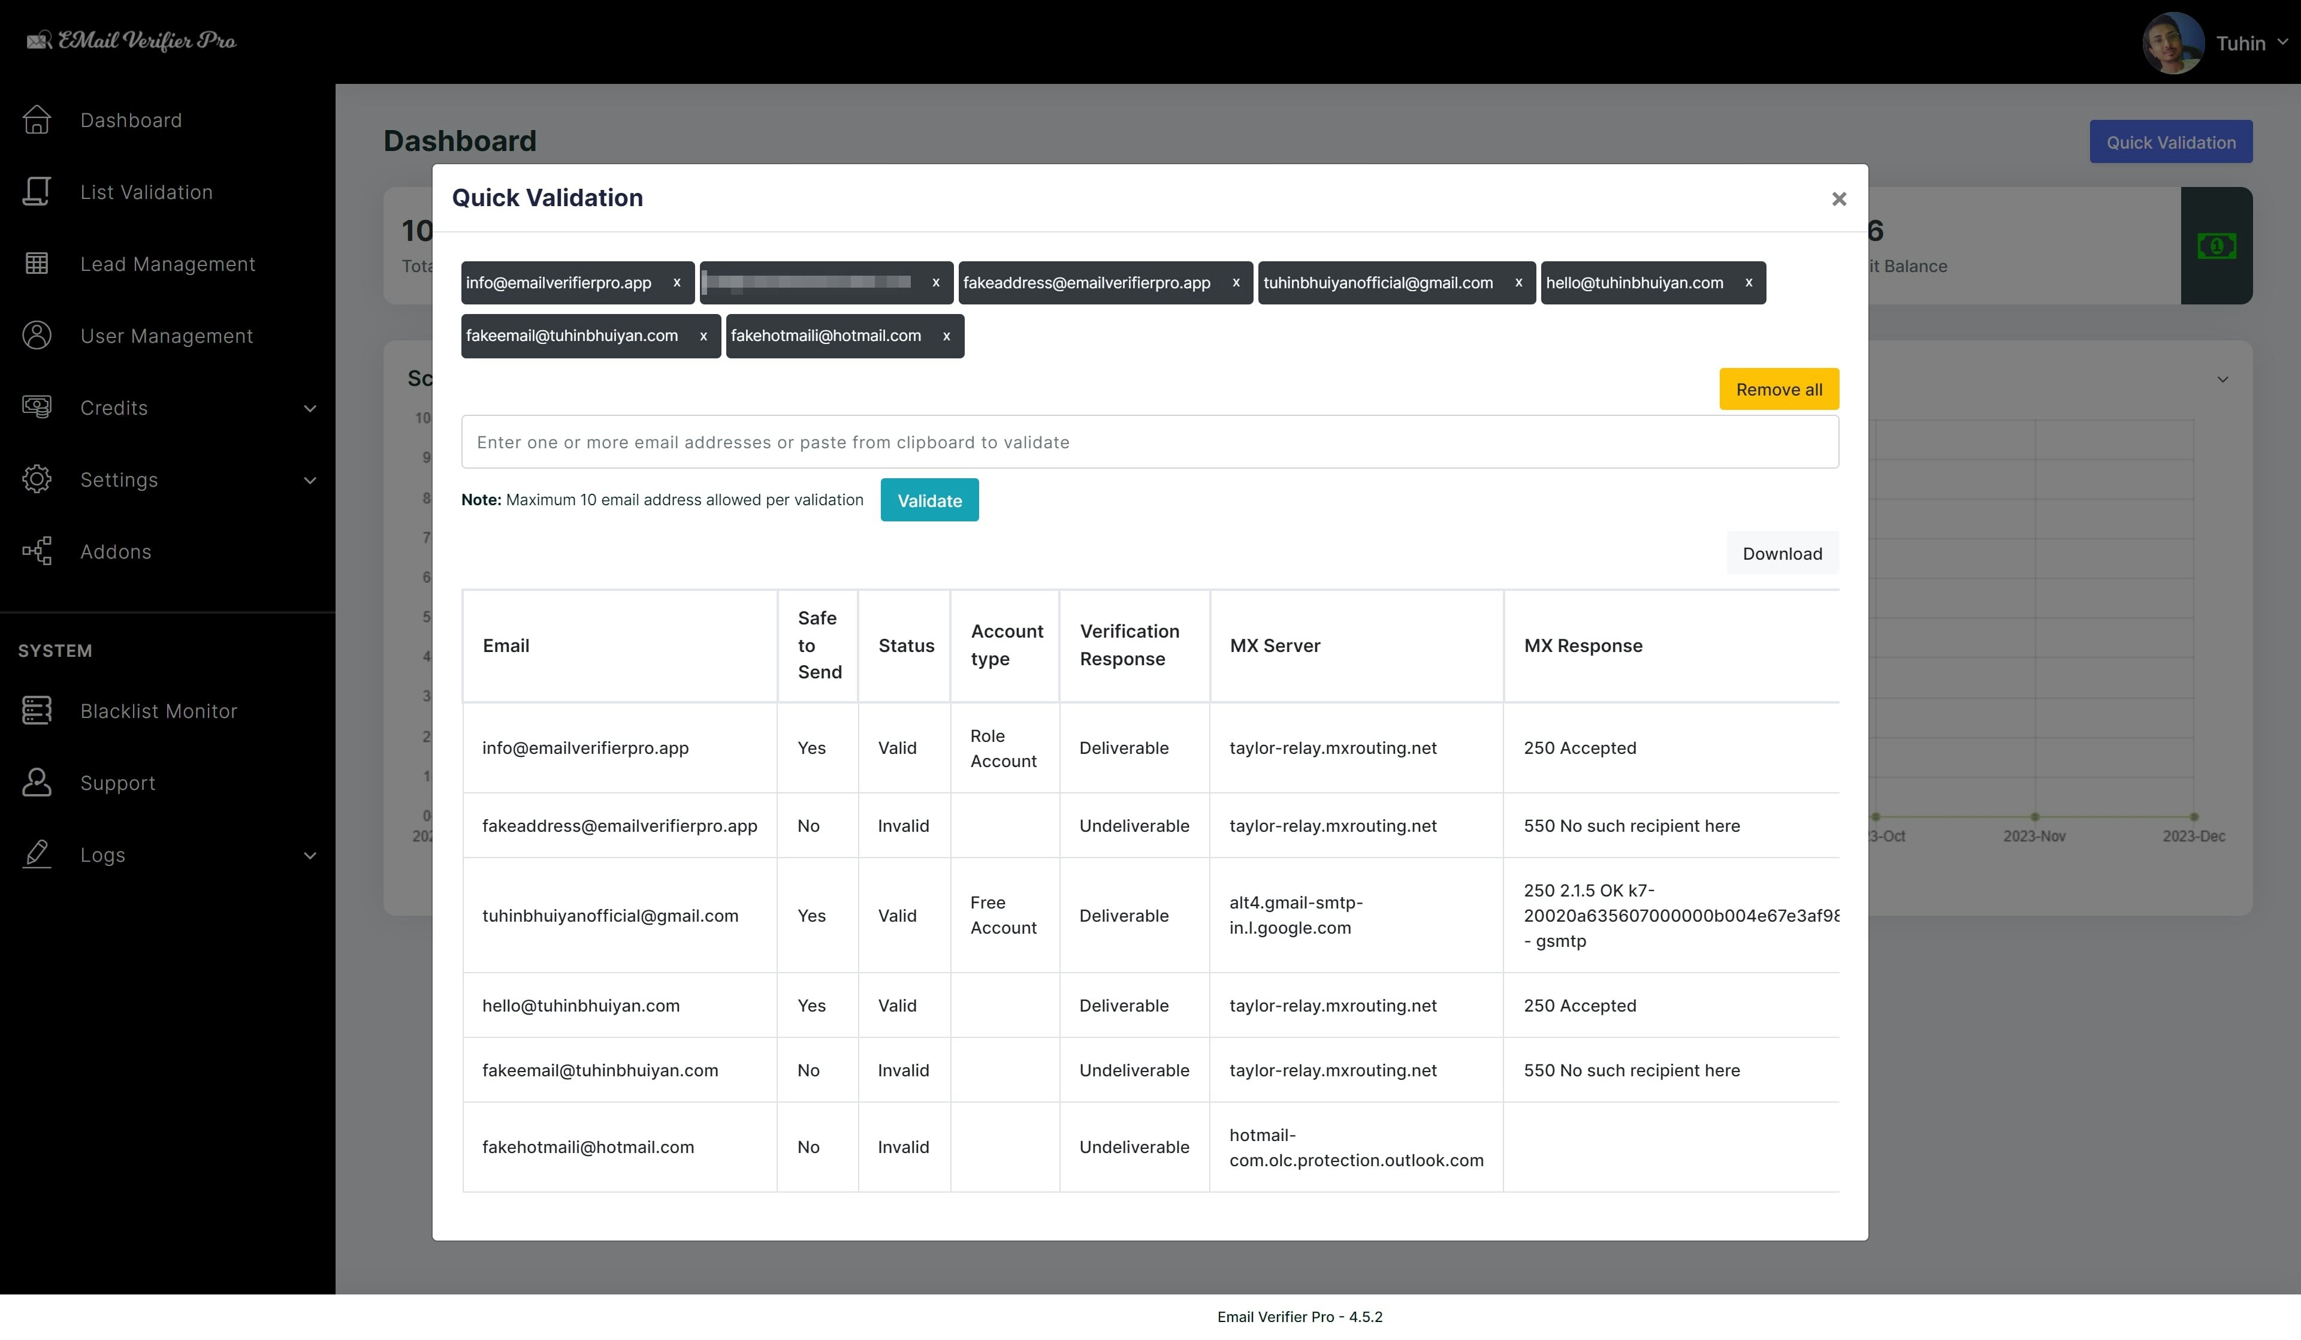Click the Blacklist Monitor server icon
Viewport: 2301px width, 1340px height.
point(37,711)
